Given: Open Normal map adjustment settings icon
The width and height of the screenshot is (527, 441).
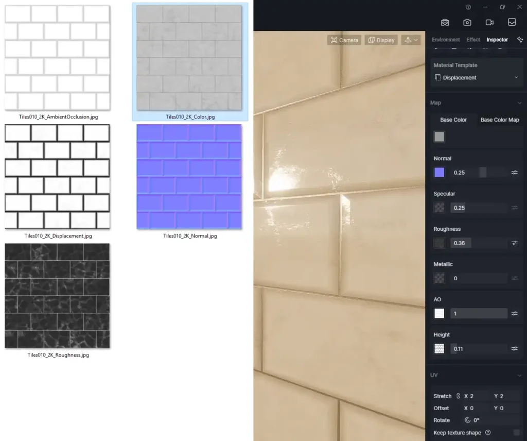Looking at the screenshot, I should click(514, 173).
